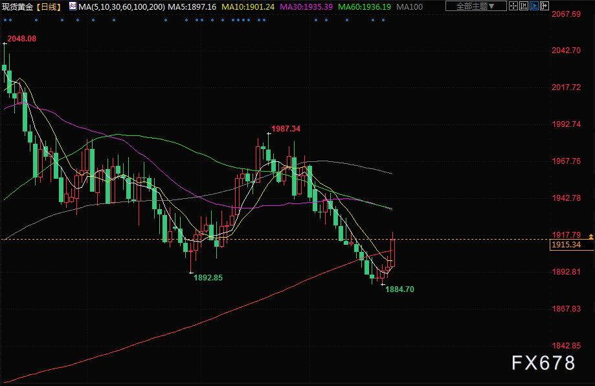Click the axis scale-to-start icon
The height and width of the screenshot is (386, 595).
coord(524,6)
